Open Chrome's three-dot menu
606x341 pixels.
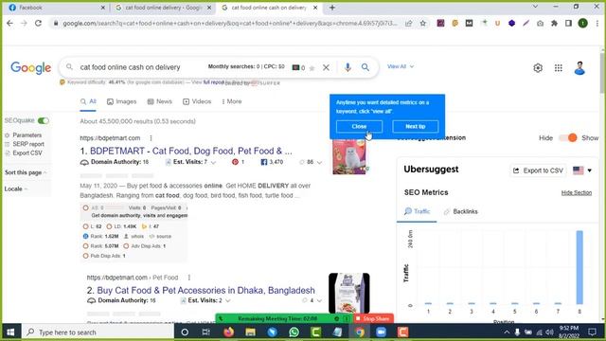coord(597,23)
